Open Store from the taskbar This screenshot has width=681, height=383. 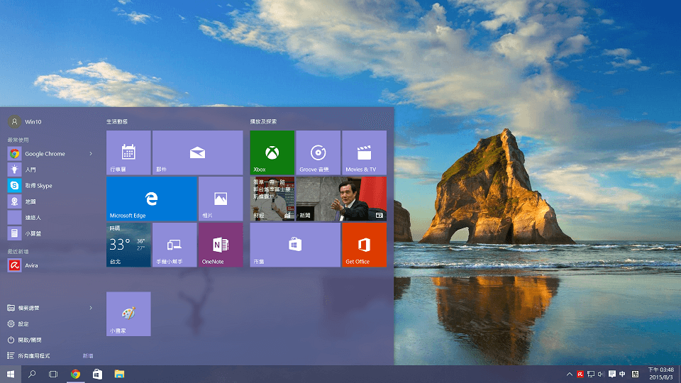tap(97, 374)
